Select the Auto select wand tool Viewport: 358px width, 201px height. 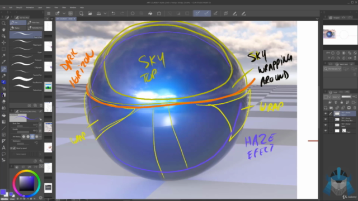pyautogui.click(x=4, y=55)
